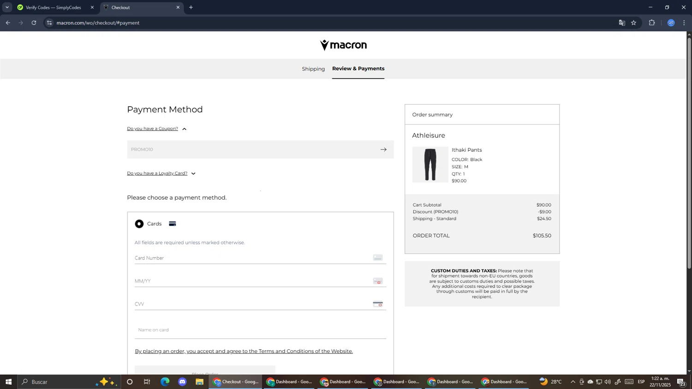Click the Windows search box Buscar
Viewport: 692px width, 389px height.
pos(69,382)
